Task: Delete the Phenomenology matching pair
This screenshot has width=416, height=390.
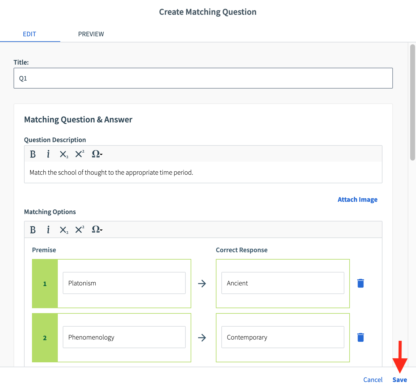Action: [x=361, y=337]
